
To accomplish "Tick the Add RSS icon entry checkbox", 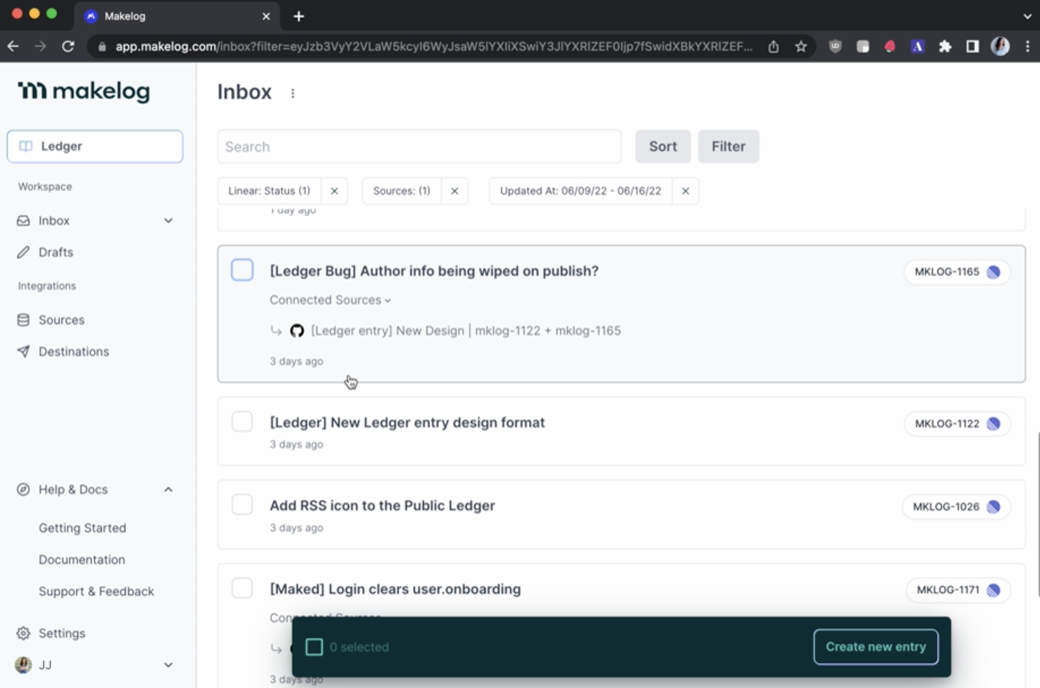I will coord(242,505).
